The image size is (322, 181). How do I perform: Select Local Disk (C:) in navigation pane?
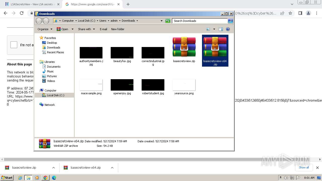(56, 95)
